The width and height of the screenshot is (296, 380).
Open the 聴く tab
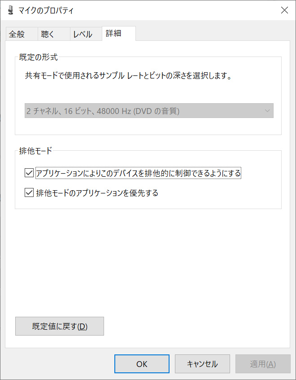coord(48,34)
